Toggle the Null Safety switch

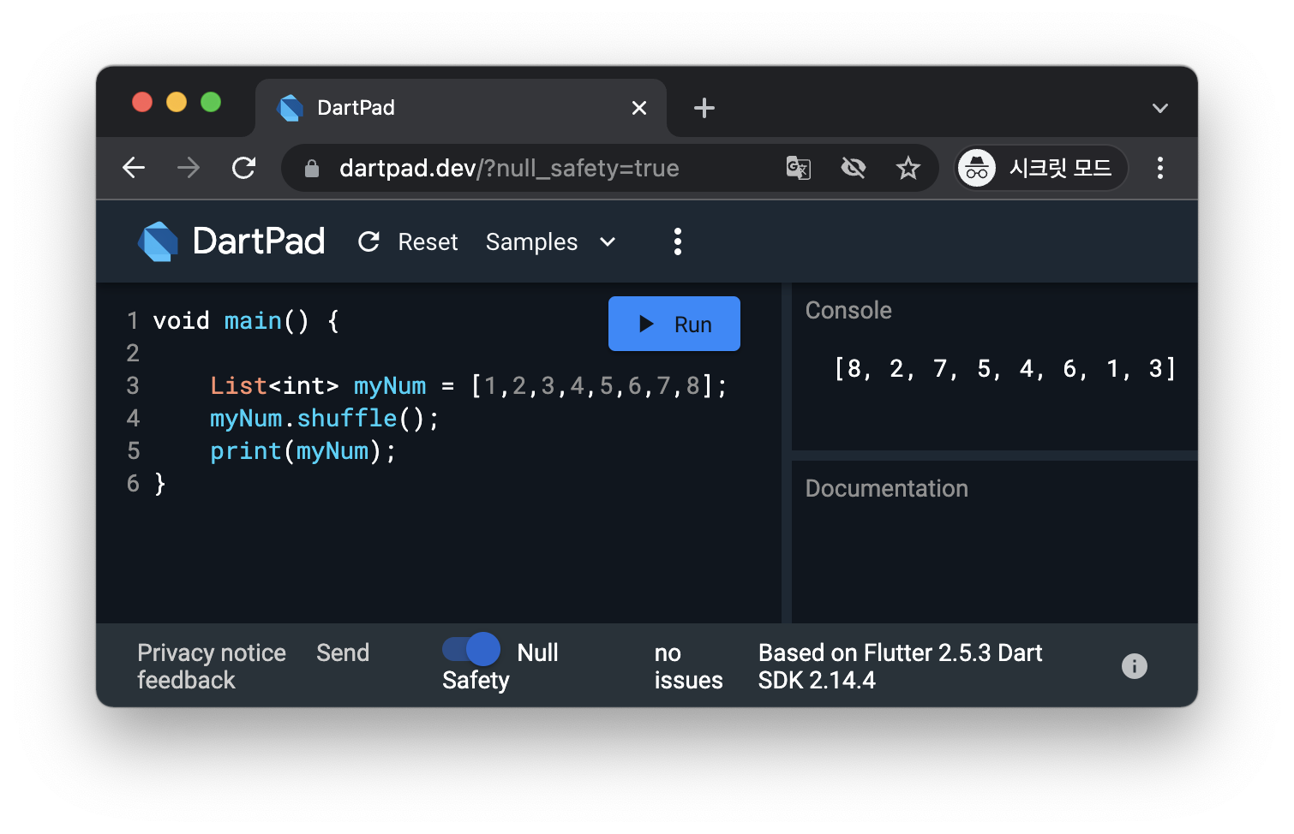tap(471, 650)
